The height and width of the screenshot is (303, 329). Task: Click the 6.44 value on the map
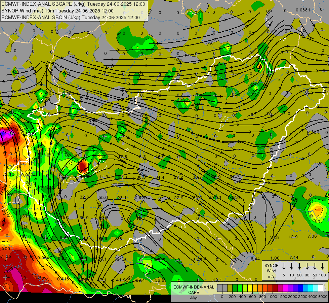point(255,259)
